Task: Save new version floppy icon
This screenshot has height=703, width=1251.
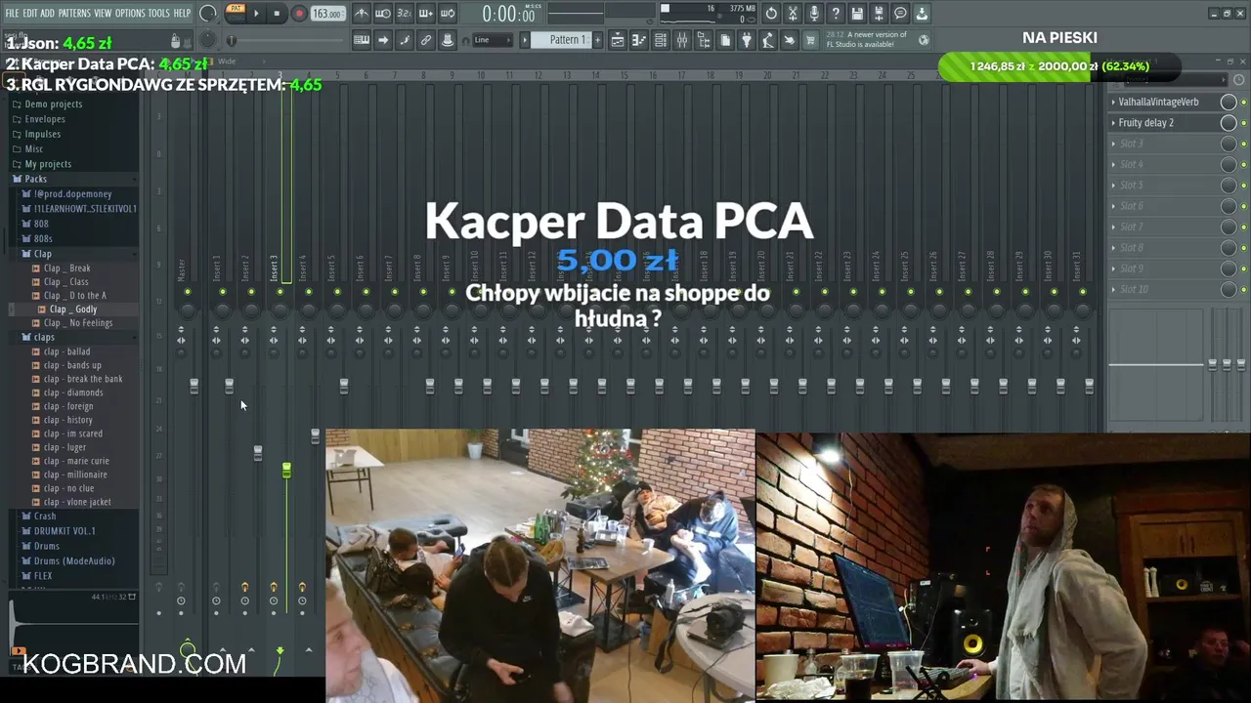Action: (879, 14)
